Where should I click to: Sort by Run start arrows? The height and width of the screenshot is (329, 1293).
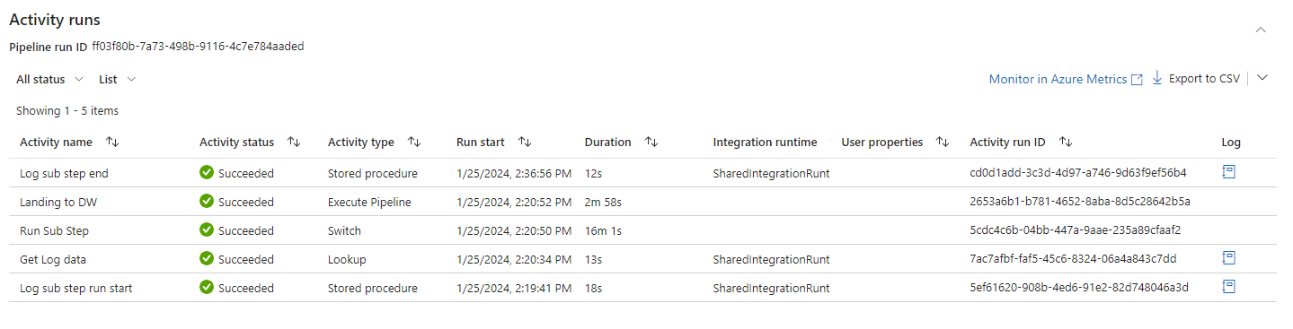coord(525,142)
